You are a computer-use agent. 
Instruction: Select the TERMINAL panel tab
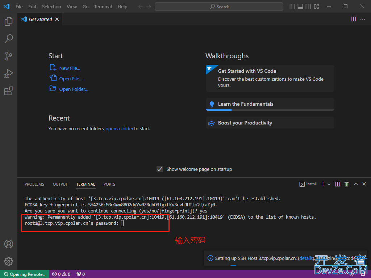pos(86,184)
